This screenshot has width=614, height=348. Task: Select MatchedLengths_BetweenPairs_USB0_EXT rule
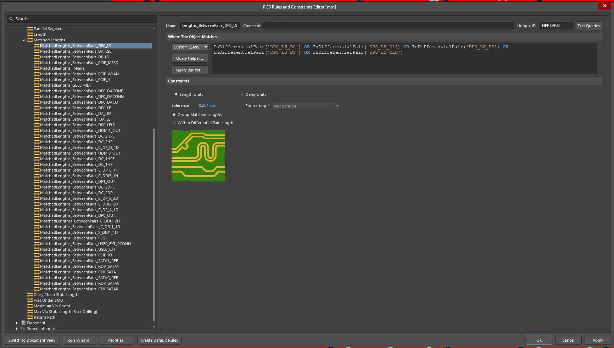(x=78, y=249)
